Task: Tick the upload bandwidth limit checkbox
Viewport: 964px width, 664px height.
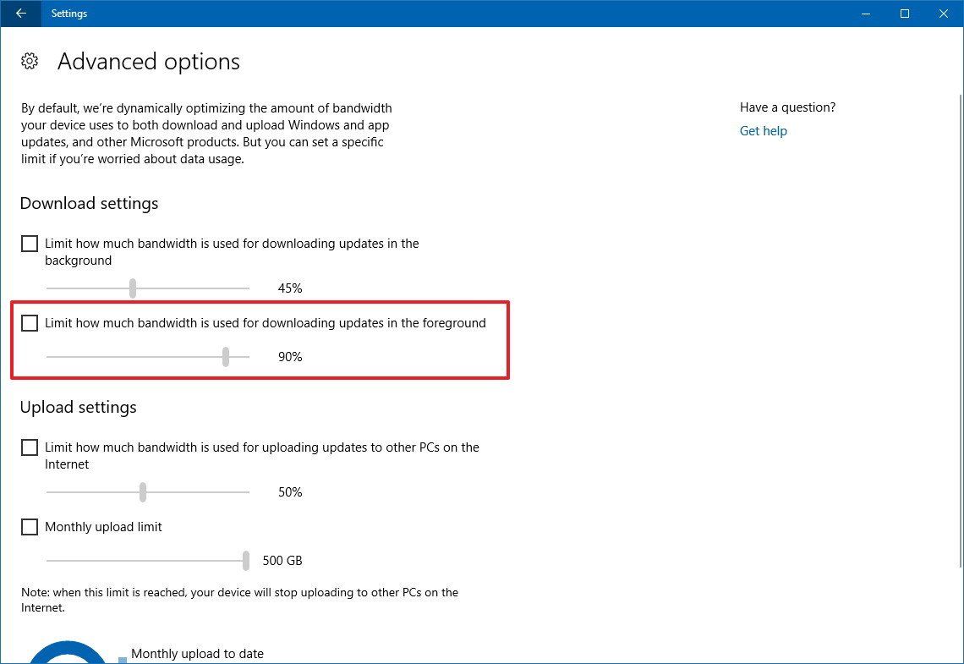Action: (x=30, y=447)
